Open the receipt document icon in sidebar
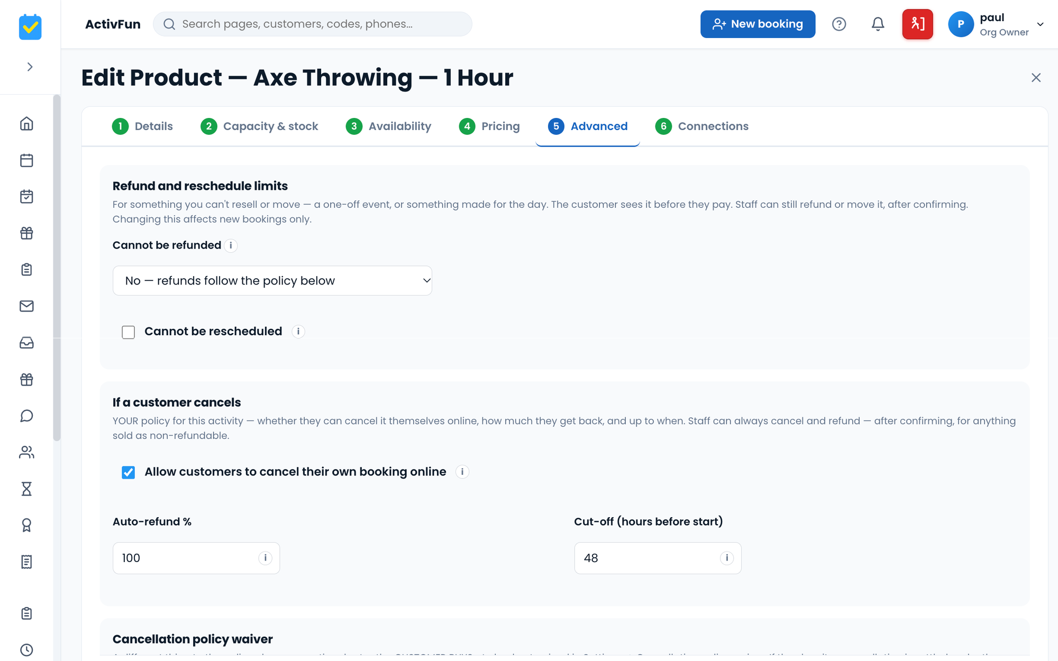Screen dimensions: 1058x661 [x=26, y=562]
